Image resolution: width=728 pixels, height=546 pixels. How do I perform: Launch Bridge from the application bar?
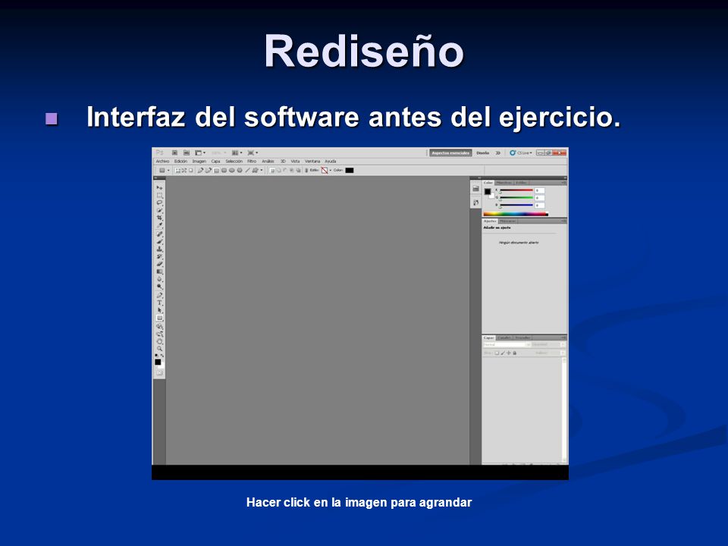(174, 152)
